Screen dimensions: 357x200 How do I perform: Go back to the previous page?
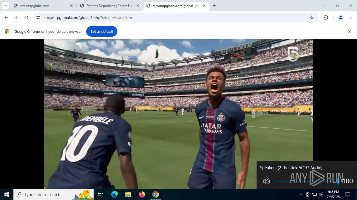click(6, 17)
